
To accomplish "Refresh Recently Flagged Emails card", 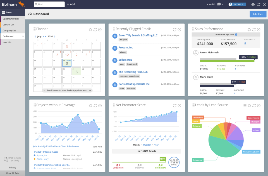I will coord(174,30).
